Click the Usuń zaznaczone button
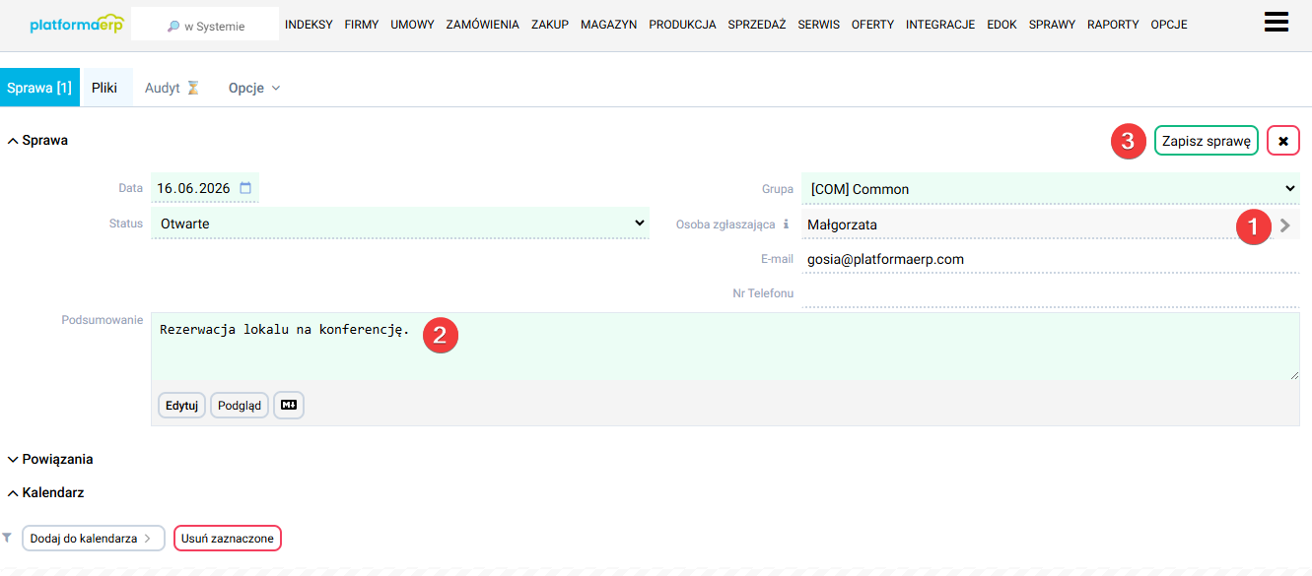This screenshot has width=1312, height=576. pyautogui.click(x=228, y=539)
